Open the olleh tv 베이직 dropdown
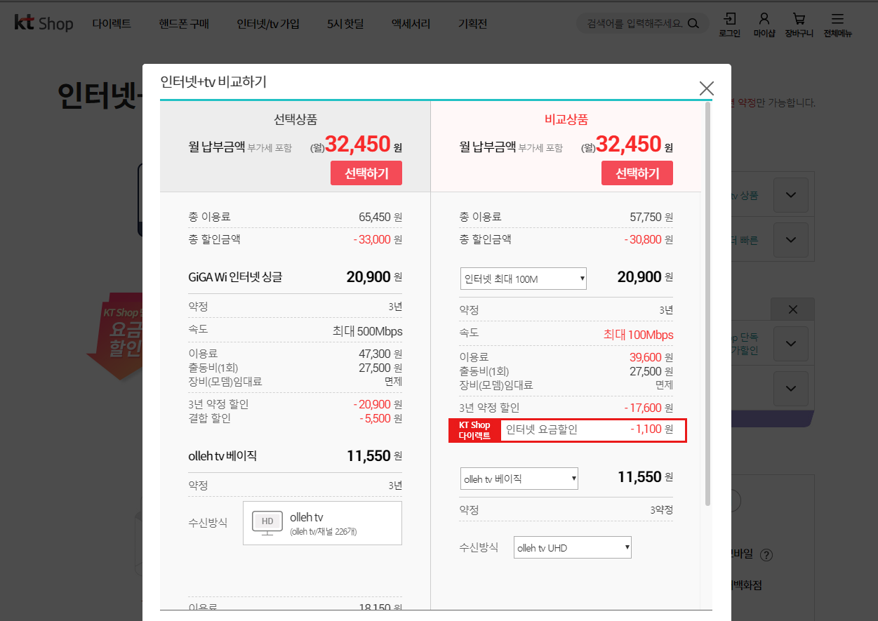Image resolution: width=878 pixels, height=621 pixels. [x=519, y=479]
